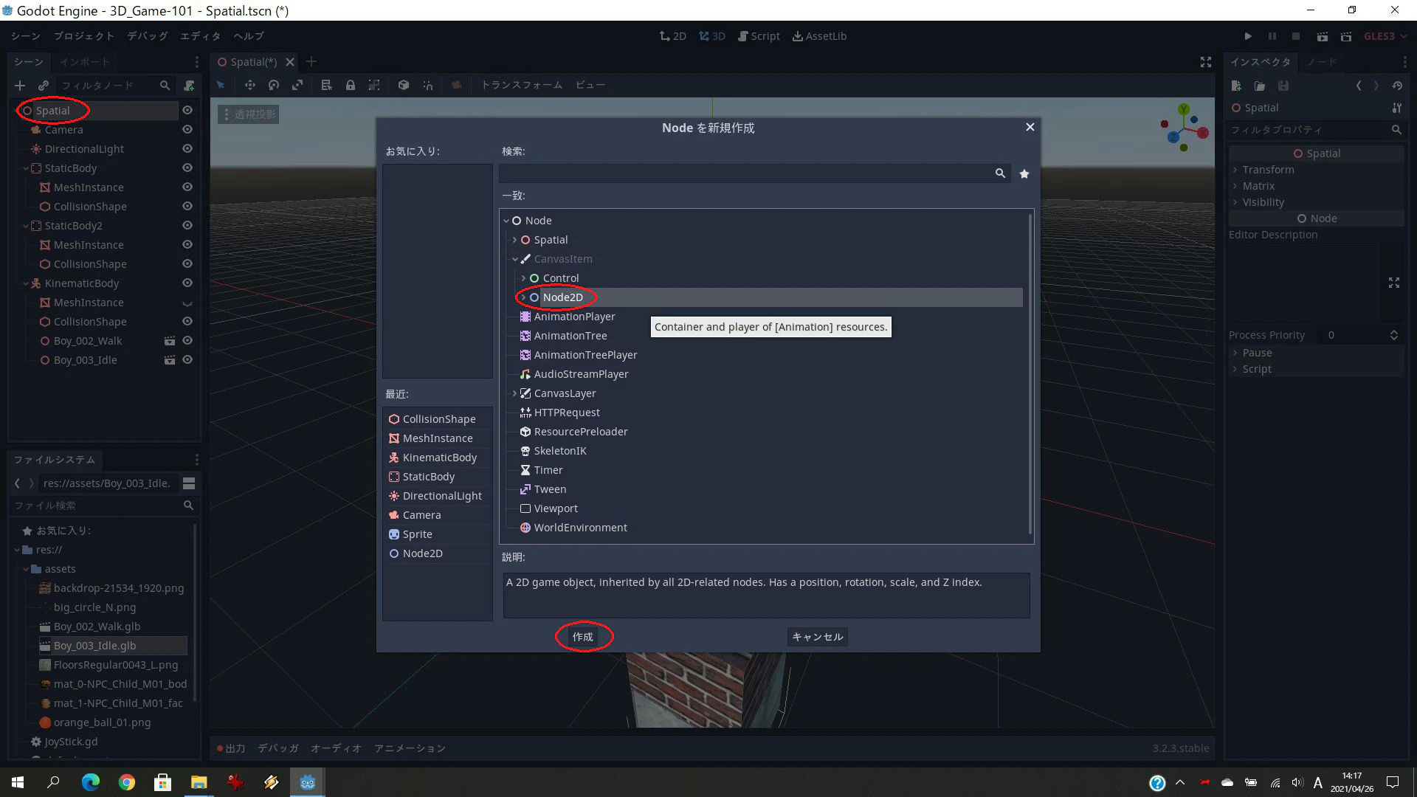Click the キャンセル button
This screenshot has height=797, width=1417.
coord(817,637)
